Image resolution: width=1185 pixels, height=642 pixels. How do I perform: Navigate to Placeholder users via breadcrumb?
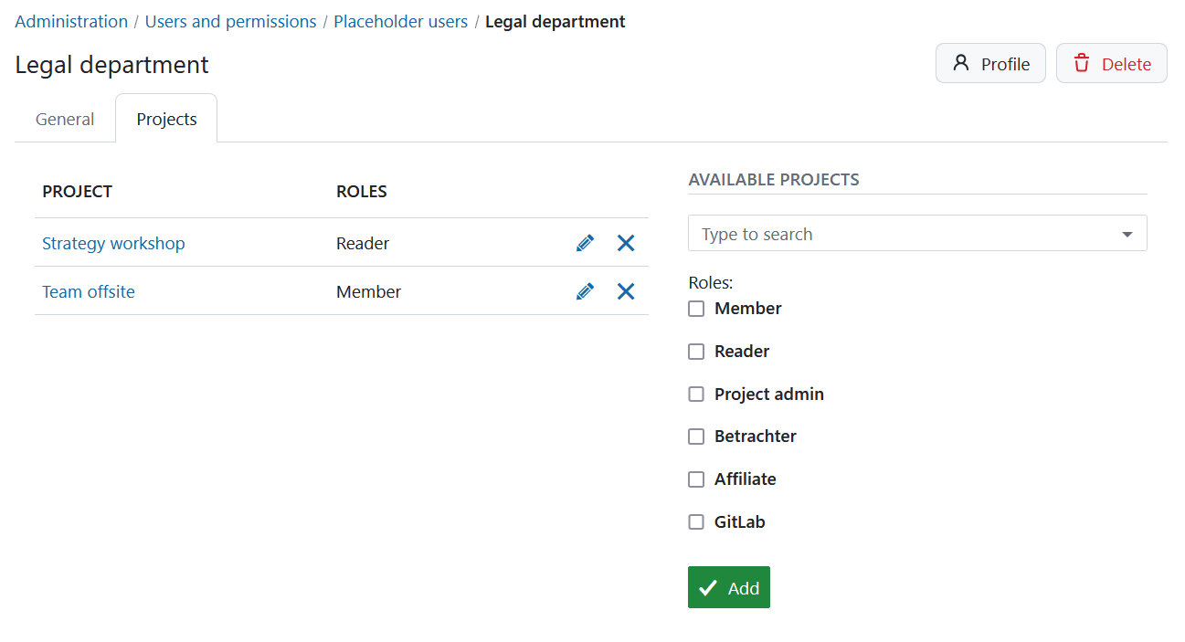[x=400, y=21]
